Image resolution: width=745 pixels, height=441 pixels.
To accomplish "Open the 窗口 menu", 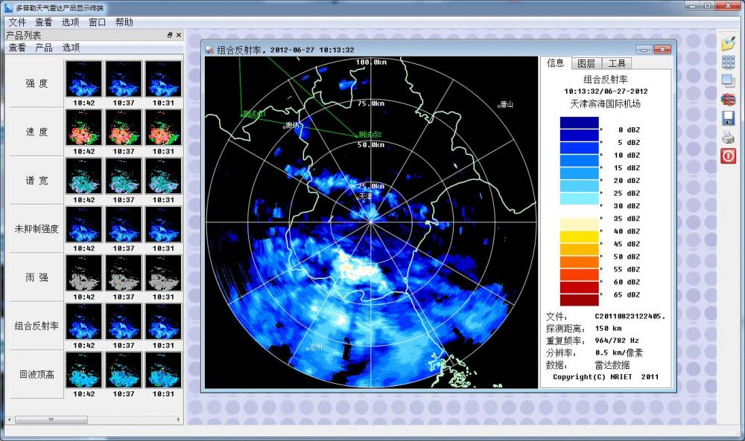I will pos(97,22).
